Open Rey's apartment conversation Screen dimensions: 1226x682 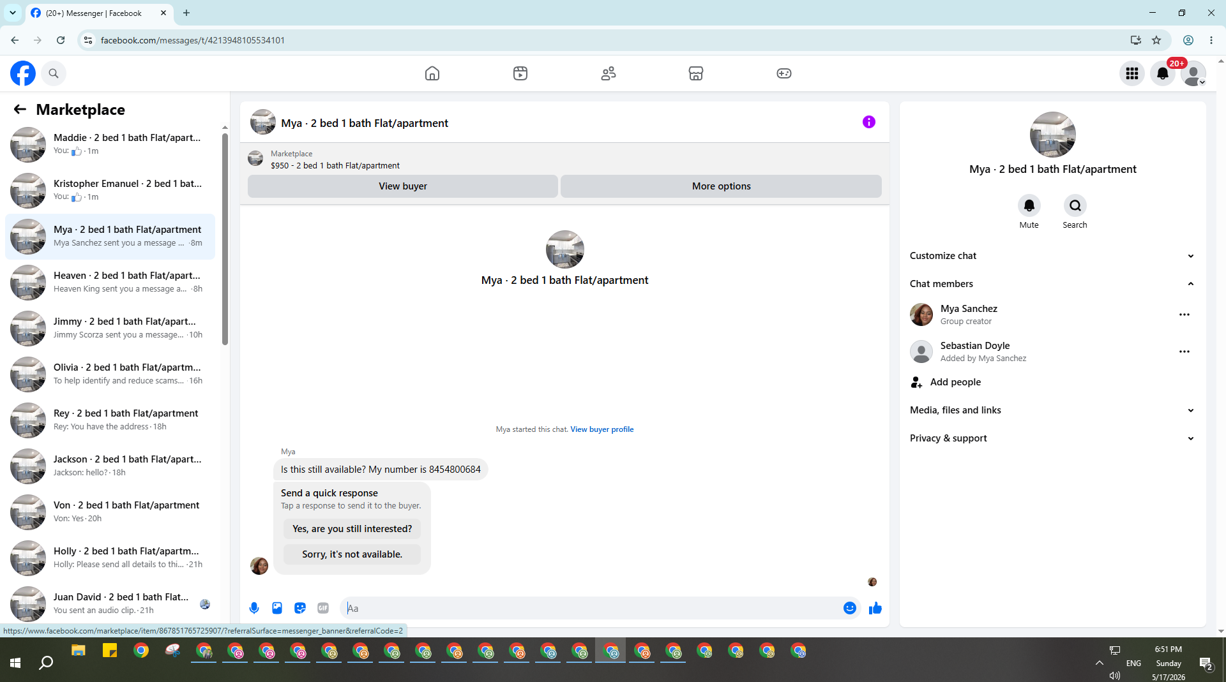(110, 420)
